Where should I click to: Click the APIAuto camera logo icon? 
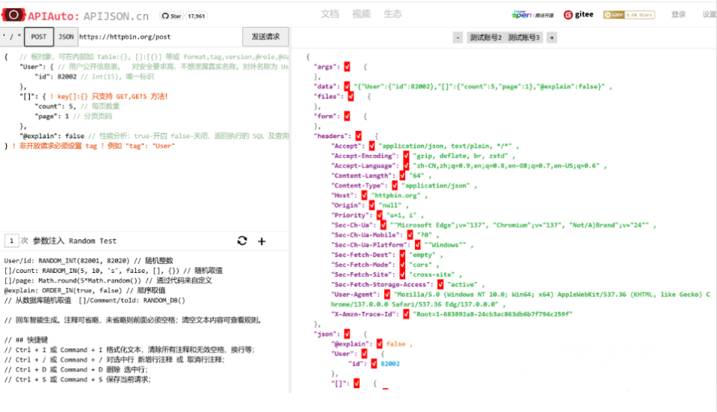[x=14, y=15]
